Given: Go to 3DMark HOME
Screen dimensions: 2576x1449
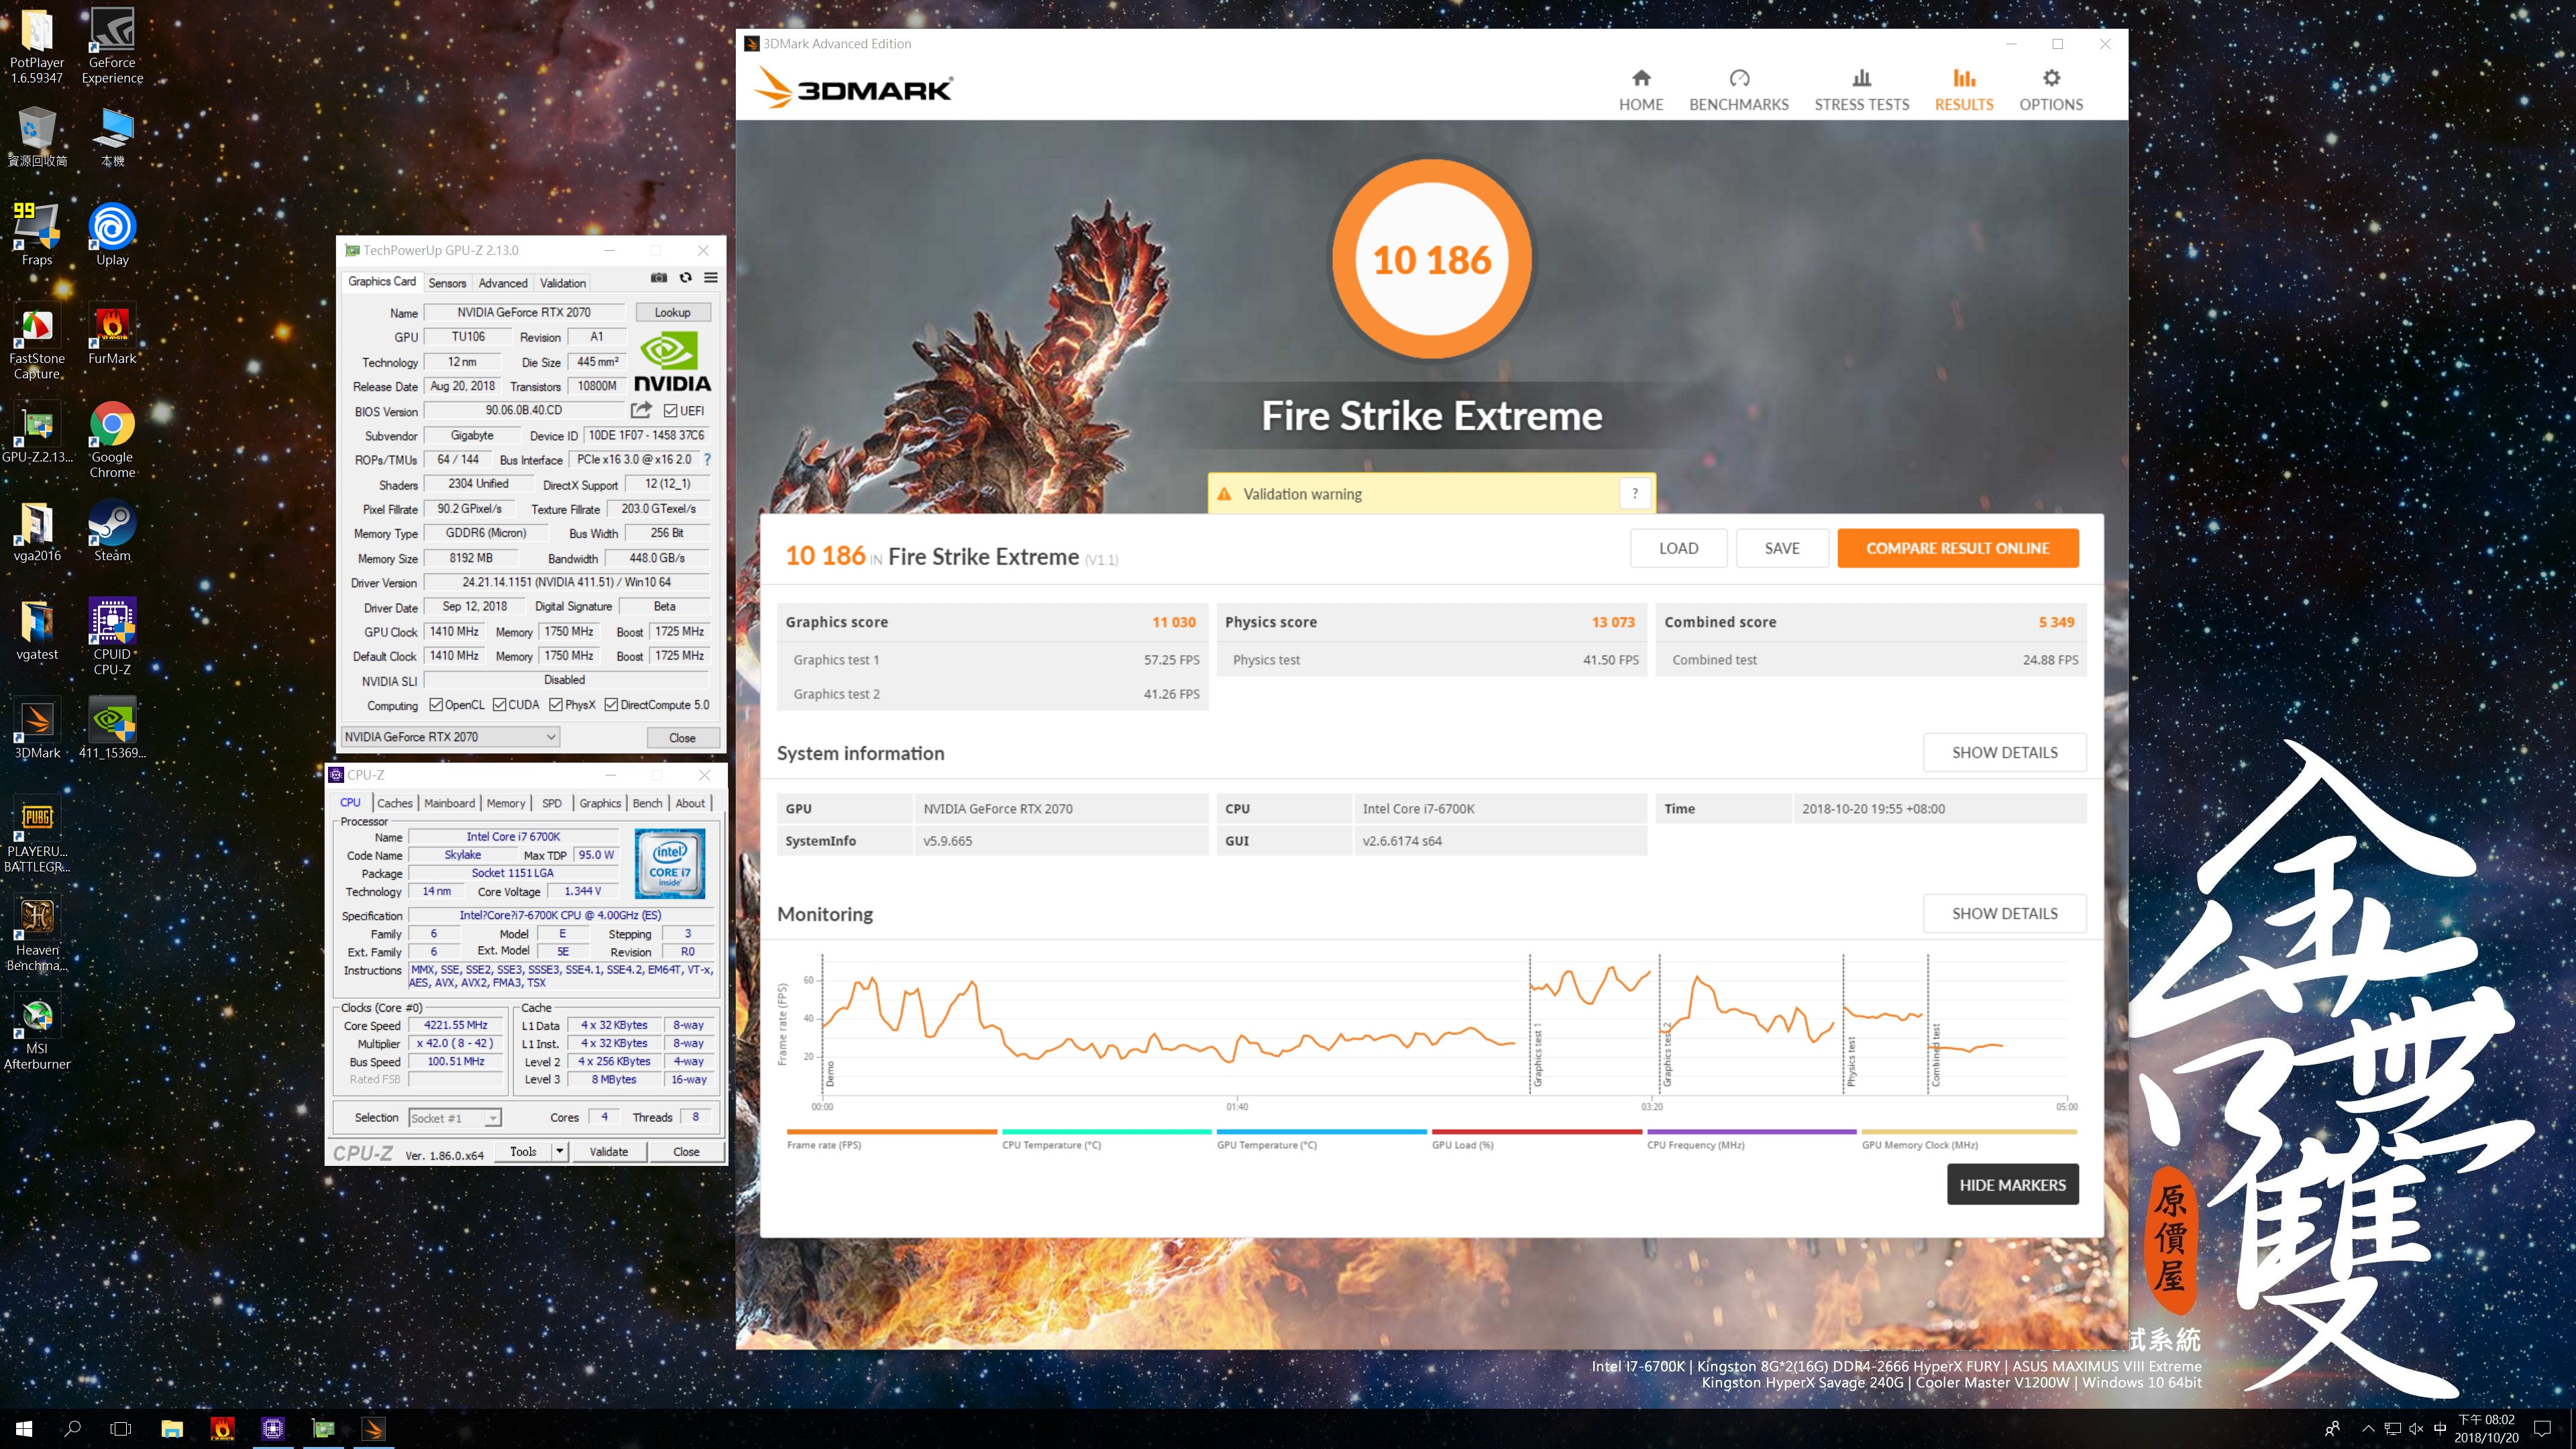Looking at the screenshot, I should (x=1641, y=90).
